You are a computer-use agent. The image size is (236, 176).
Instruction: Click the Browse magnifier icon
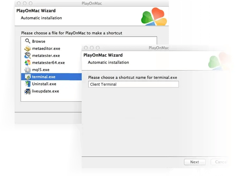[28, 41]
